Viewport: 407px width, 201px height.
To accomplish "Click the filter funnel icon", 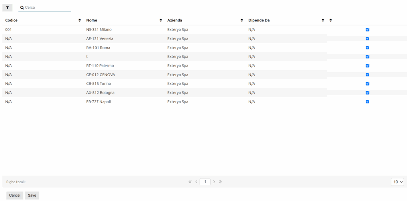I will [7, 8].
